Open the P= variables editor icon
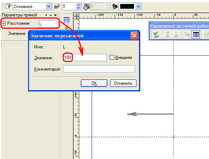The width and height of the screenshot is (209, 159). [67, 20]
